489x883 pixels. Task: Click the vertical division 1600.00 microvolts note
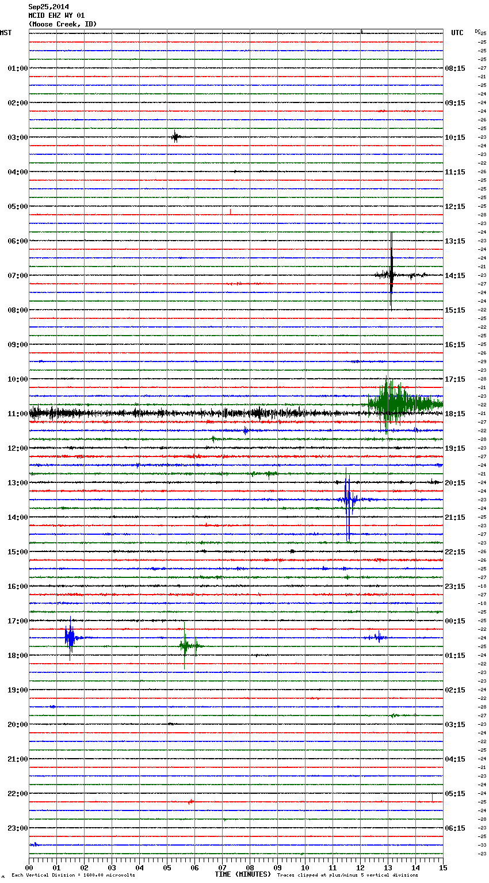pyautogui.click(x=73, y=876)
